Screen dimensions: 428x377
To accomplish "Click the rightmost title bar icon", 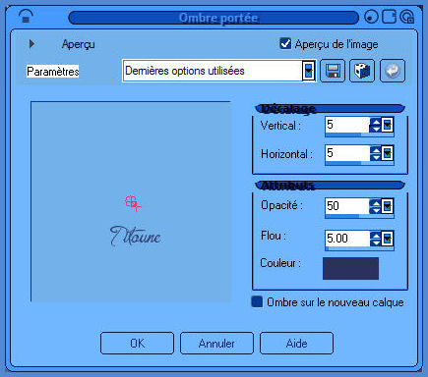I will 407,17.
